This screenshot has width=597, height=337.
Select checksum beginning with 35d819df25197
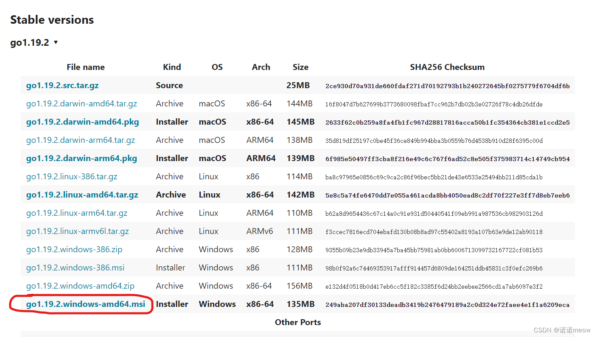(434, 141)
